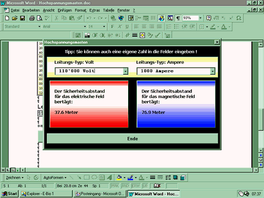
Task: Toggle the ERW status bar indicator
Action: click(x=136, y=186)
